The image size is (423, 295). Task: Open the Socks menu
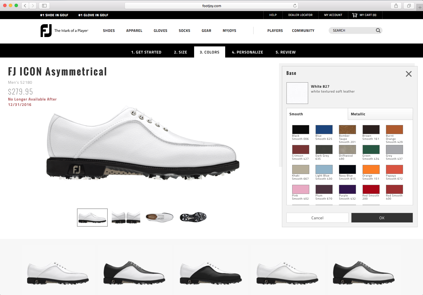[x=184, y=30]
